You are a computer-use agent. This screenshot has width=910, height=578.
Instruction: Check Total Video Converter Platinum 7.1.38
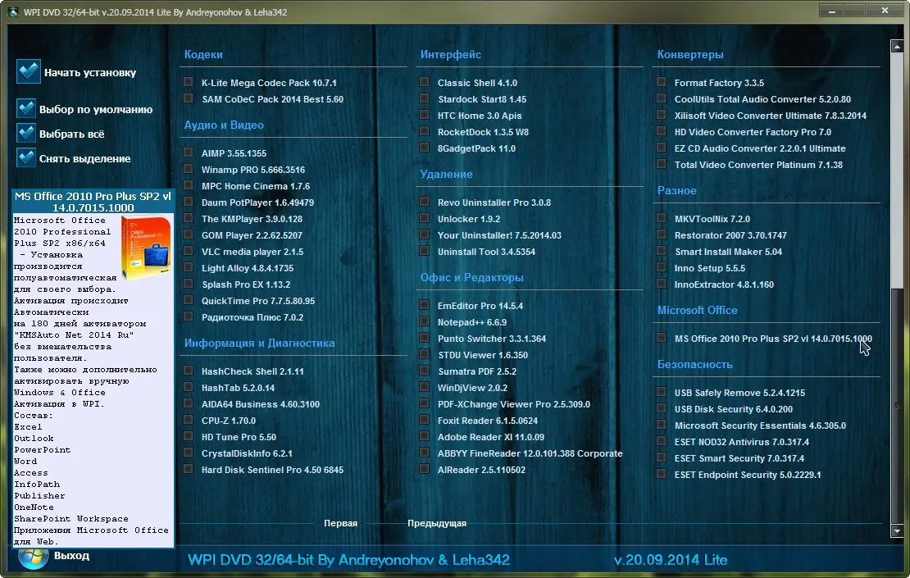coord(661,164)
